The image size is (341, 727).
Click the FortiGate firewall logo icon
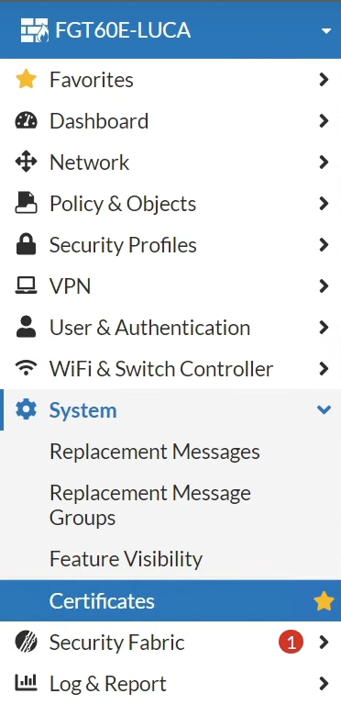click(x=34, y=30)
